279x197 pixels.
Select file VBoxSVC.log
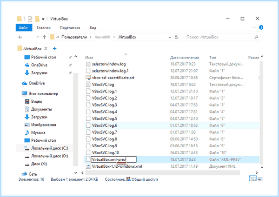103,85
